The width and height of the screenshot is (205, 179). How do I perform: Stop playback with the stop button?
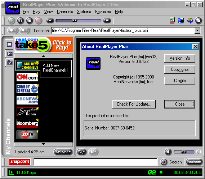pos(30,21)
